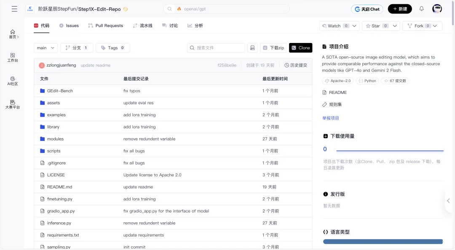
Task: Click the black Clone button
Action: click(x=301, y=48)
